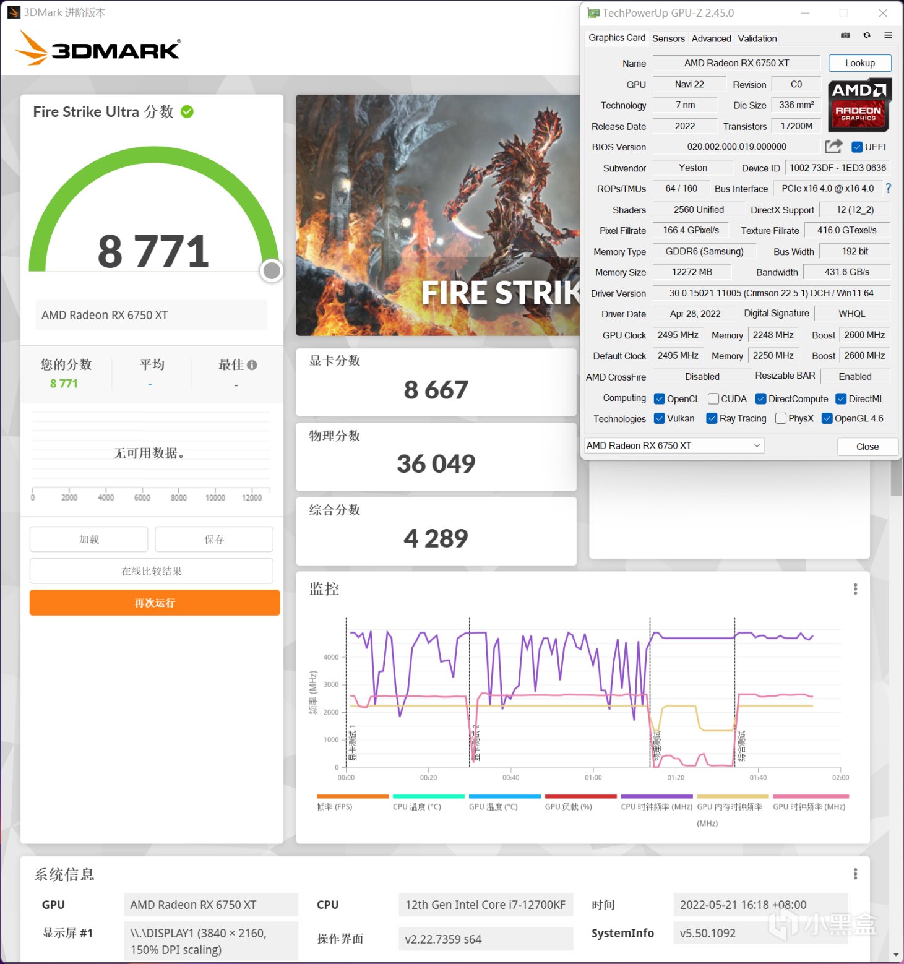This screenshot has height=964, width=904.
Task: Click the Lookup button in GPU-Z
Action: tap(860, 63)
